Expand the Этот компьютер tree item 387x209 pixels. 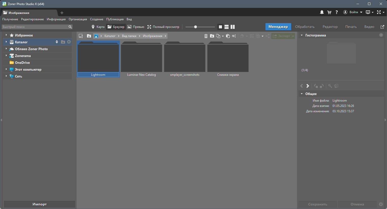[6, 69]
